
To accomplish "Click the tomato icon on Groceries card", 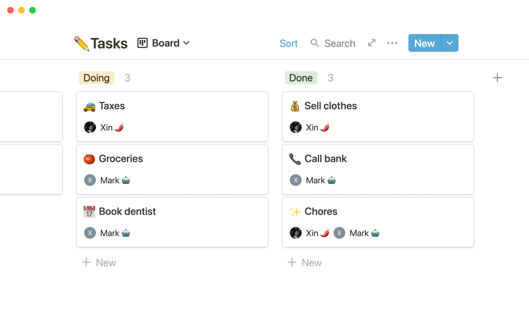I will click(89, 159).
